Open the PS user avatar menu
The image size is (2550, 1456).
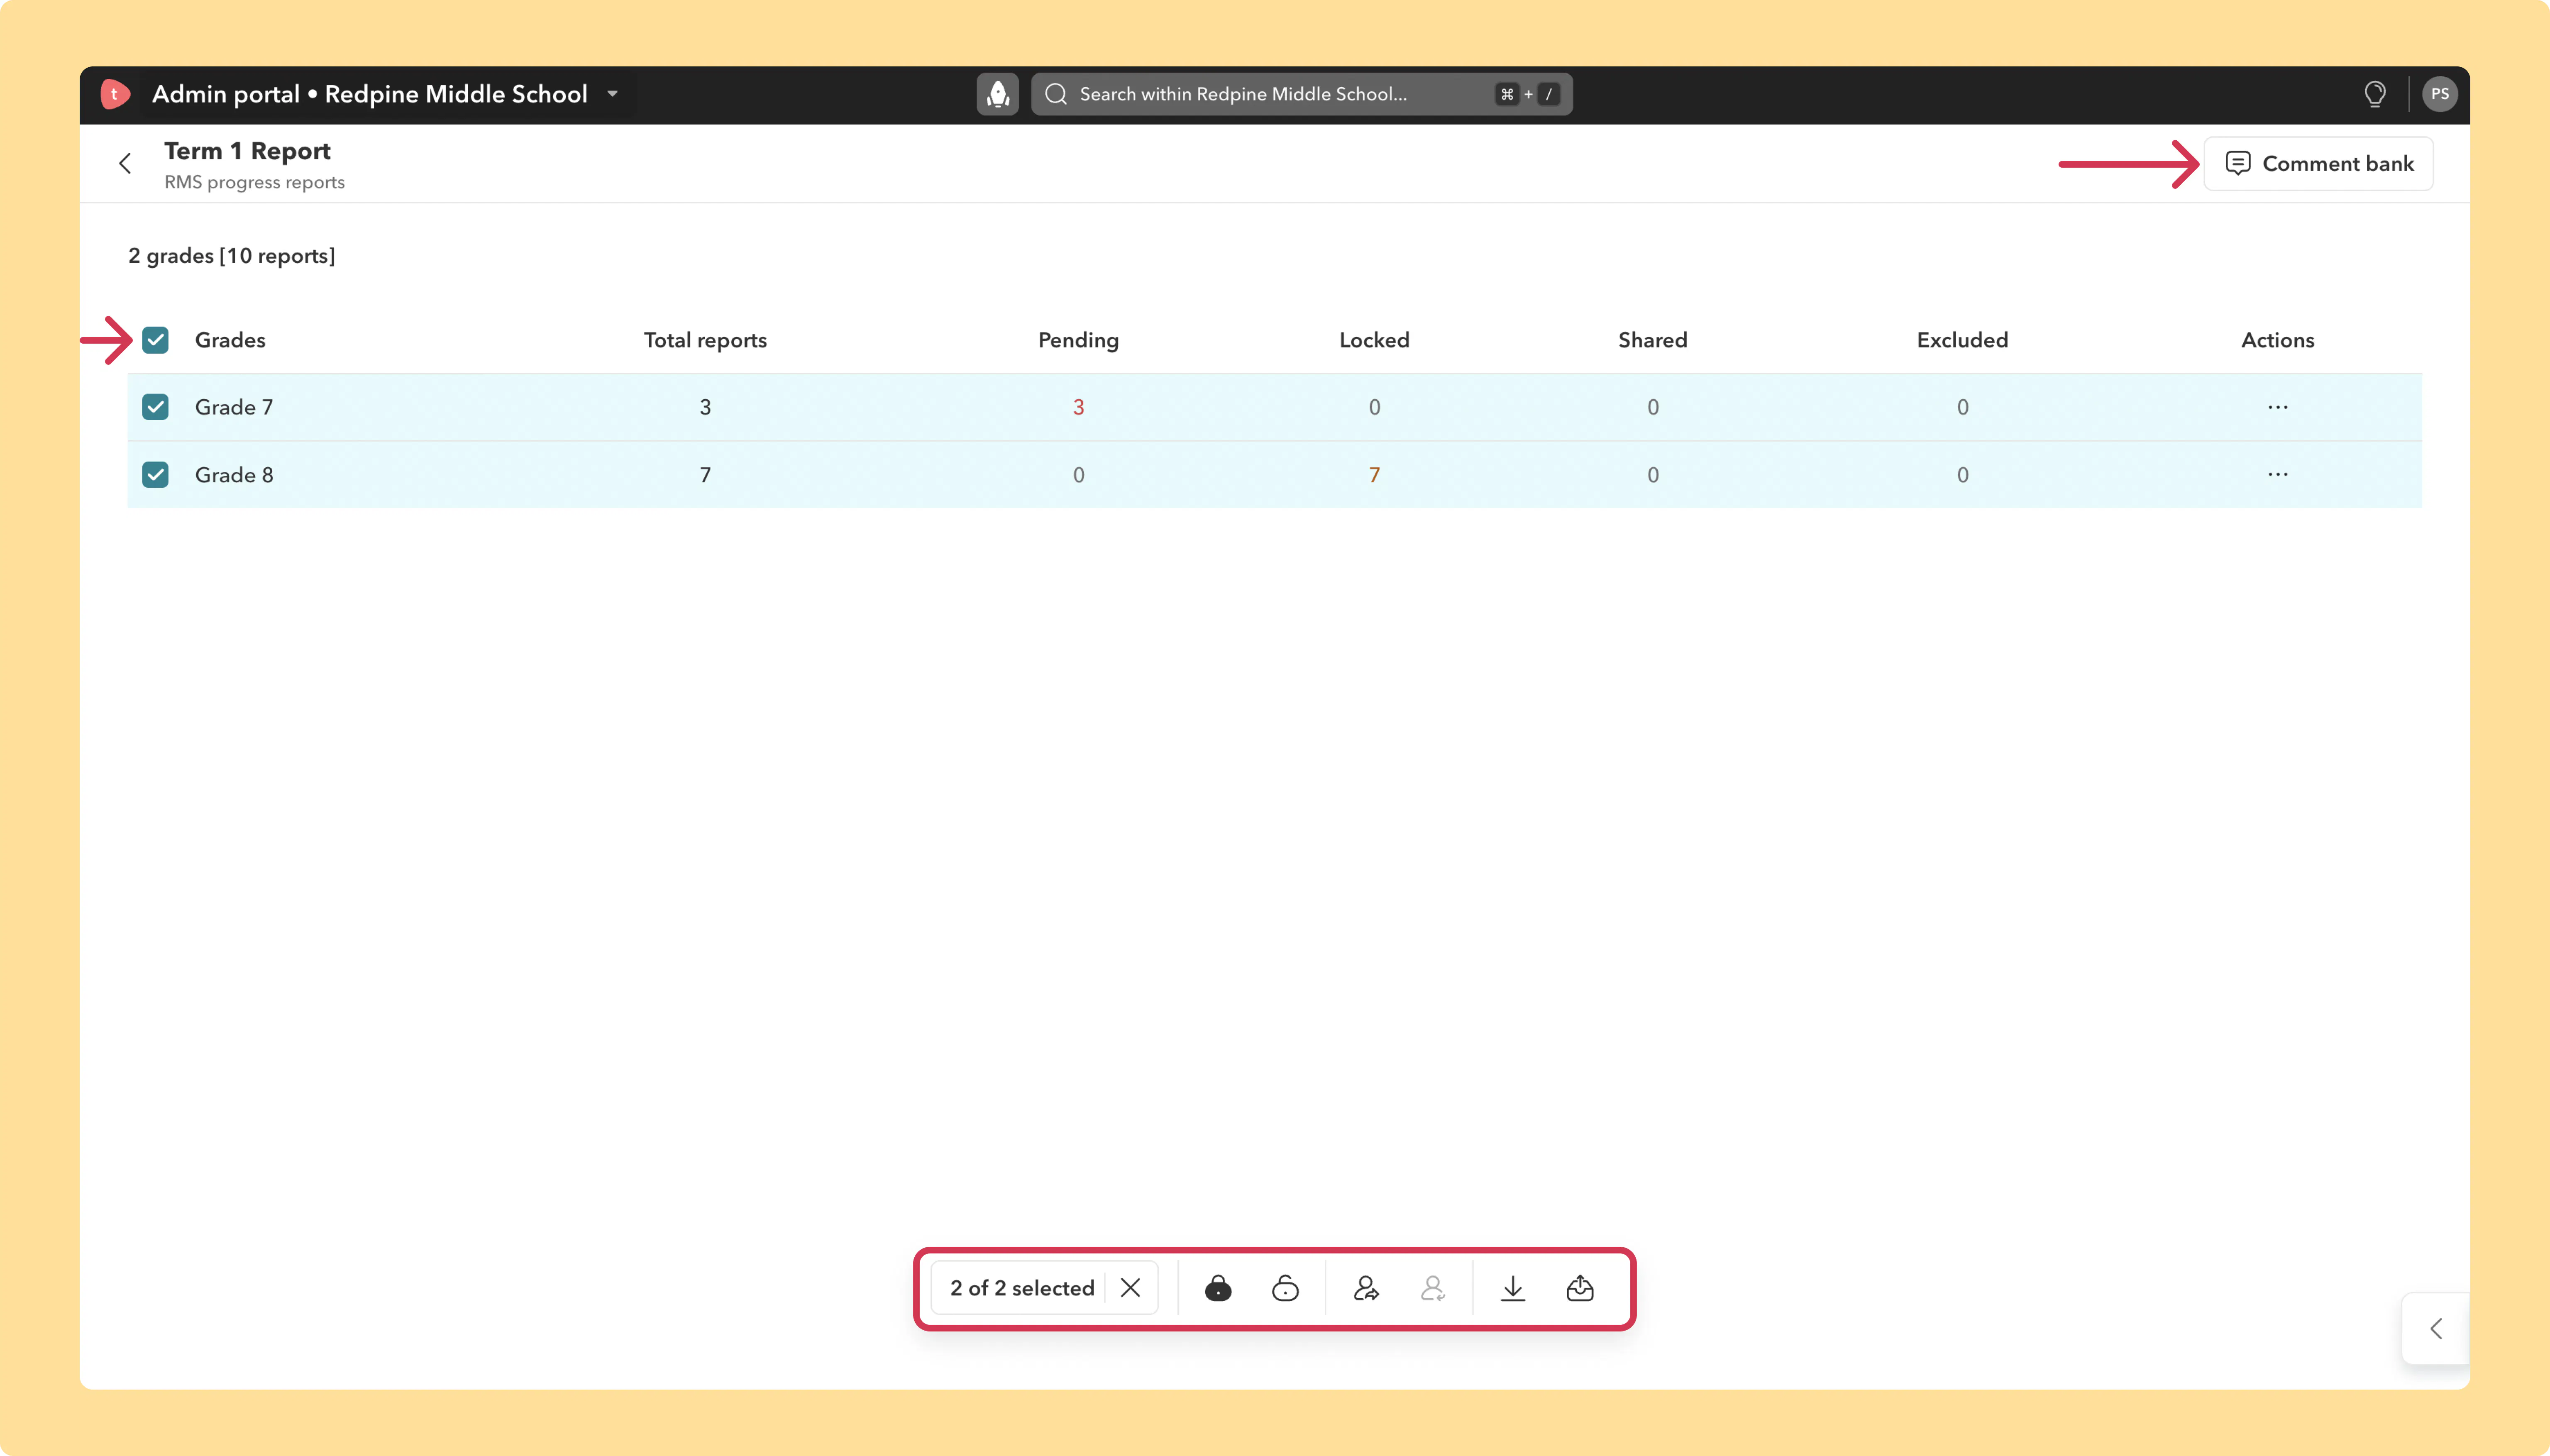tap(2439, 94)
